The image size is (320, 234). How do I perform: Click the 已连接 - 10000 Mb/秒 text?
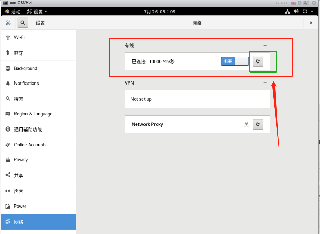[153, 62]
